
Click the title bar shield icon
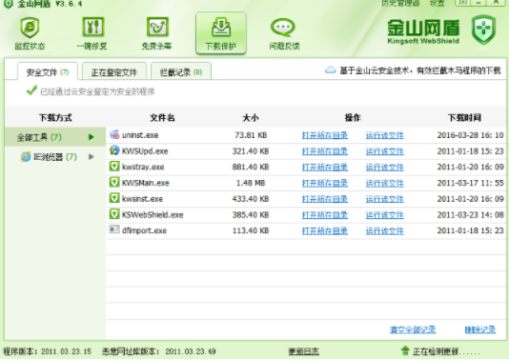tap(9, 4)
